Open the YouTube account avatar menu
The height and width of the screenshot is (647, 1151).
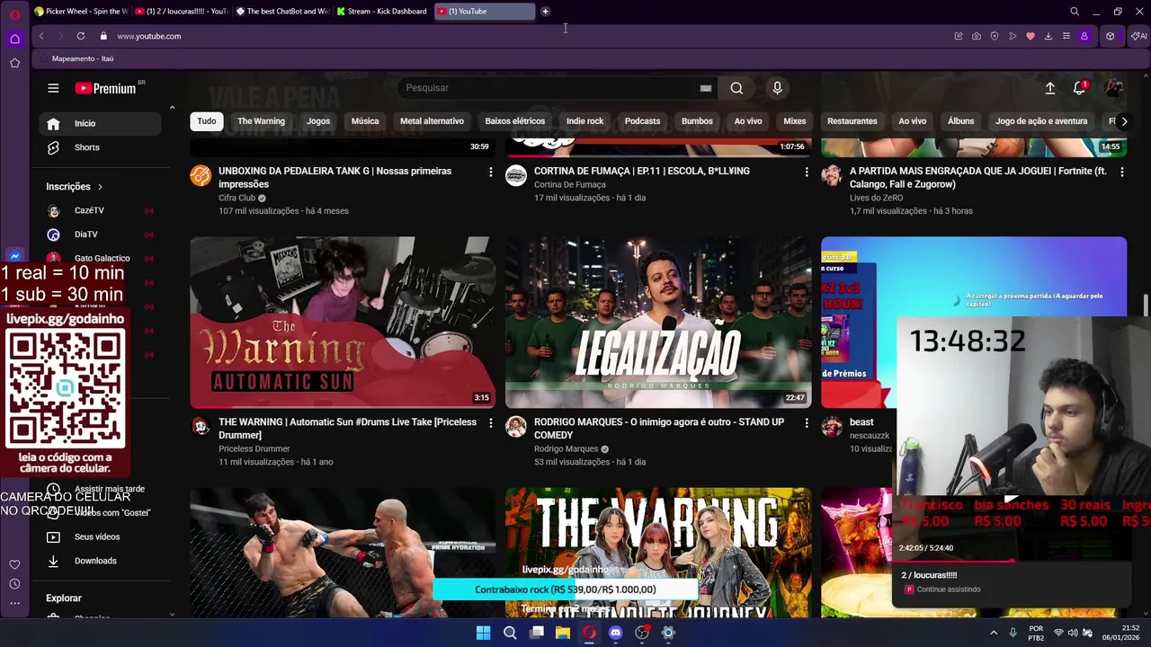1114,88
